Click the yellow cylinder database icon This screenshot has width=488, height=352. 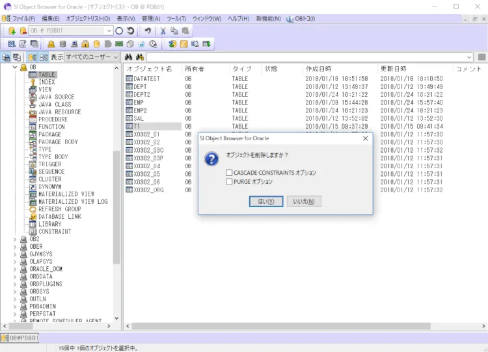tap(97, 44)
